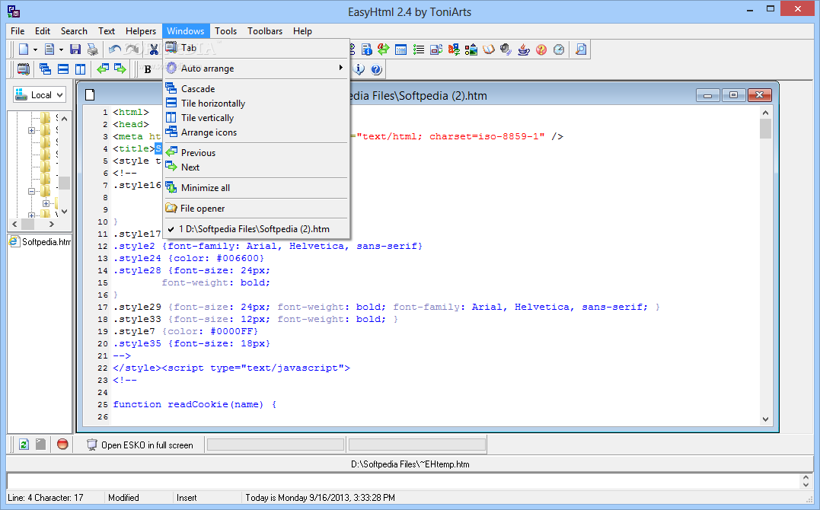
Task: Choose Tile horizontally menu entry
Action: (x=257, y=104)
